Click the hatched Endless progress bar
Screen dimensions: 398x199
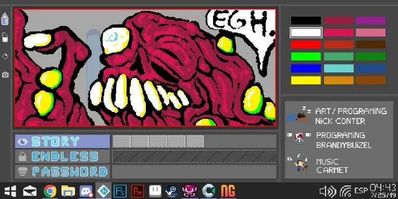click(194, 156)
